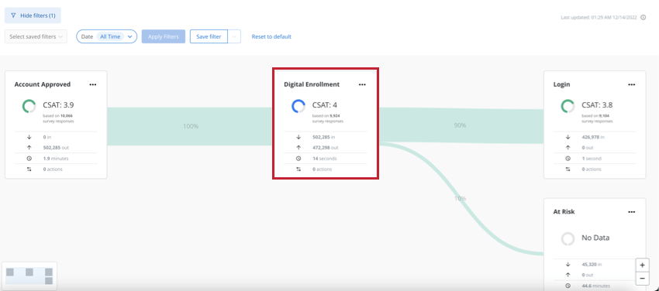Zoom out with the minus button
The image size is (659, 291).
642,278
